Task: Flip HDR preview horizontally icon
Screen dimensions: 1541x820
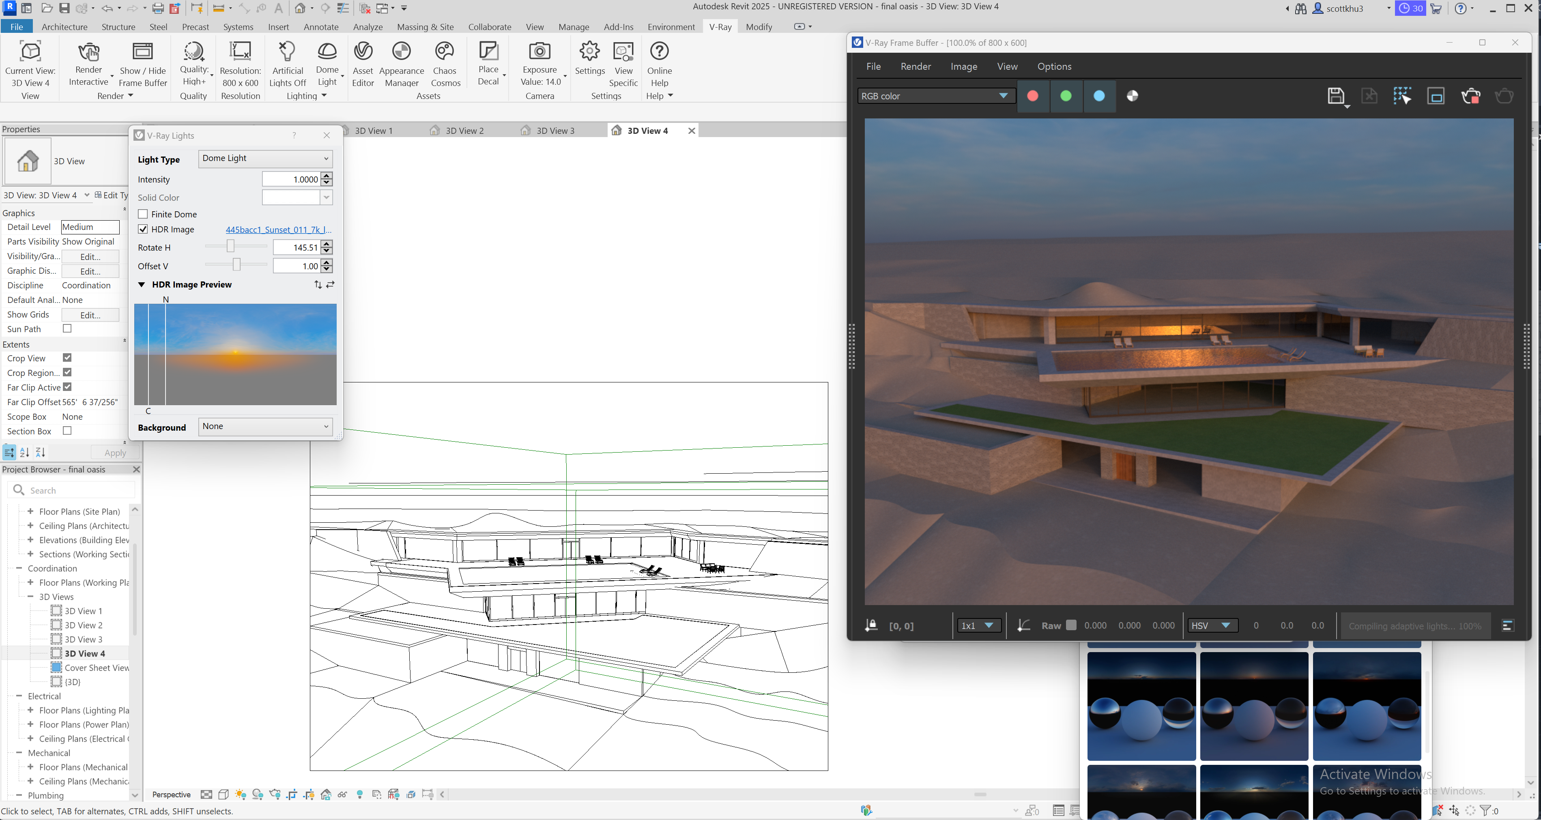Action: 330,285
